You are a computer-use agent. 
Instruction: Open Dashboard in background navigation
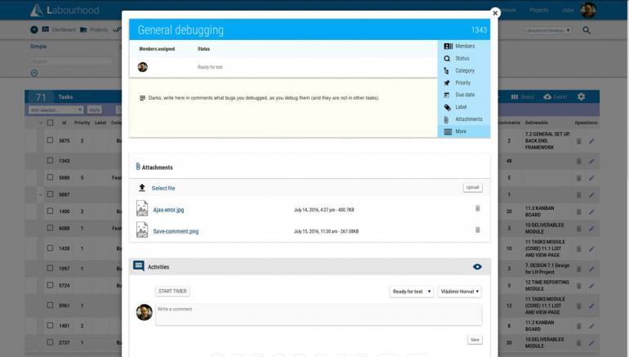(59, 29)
